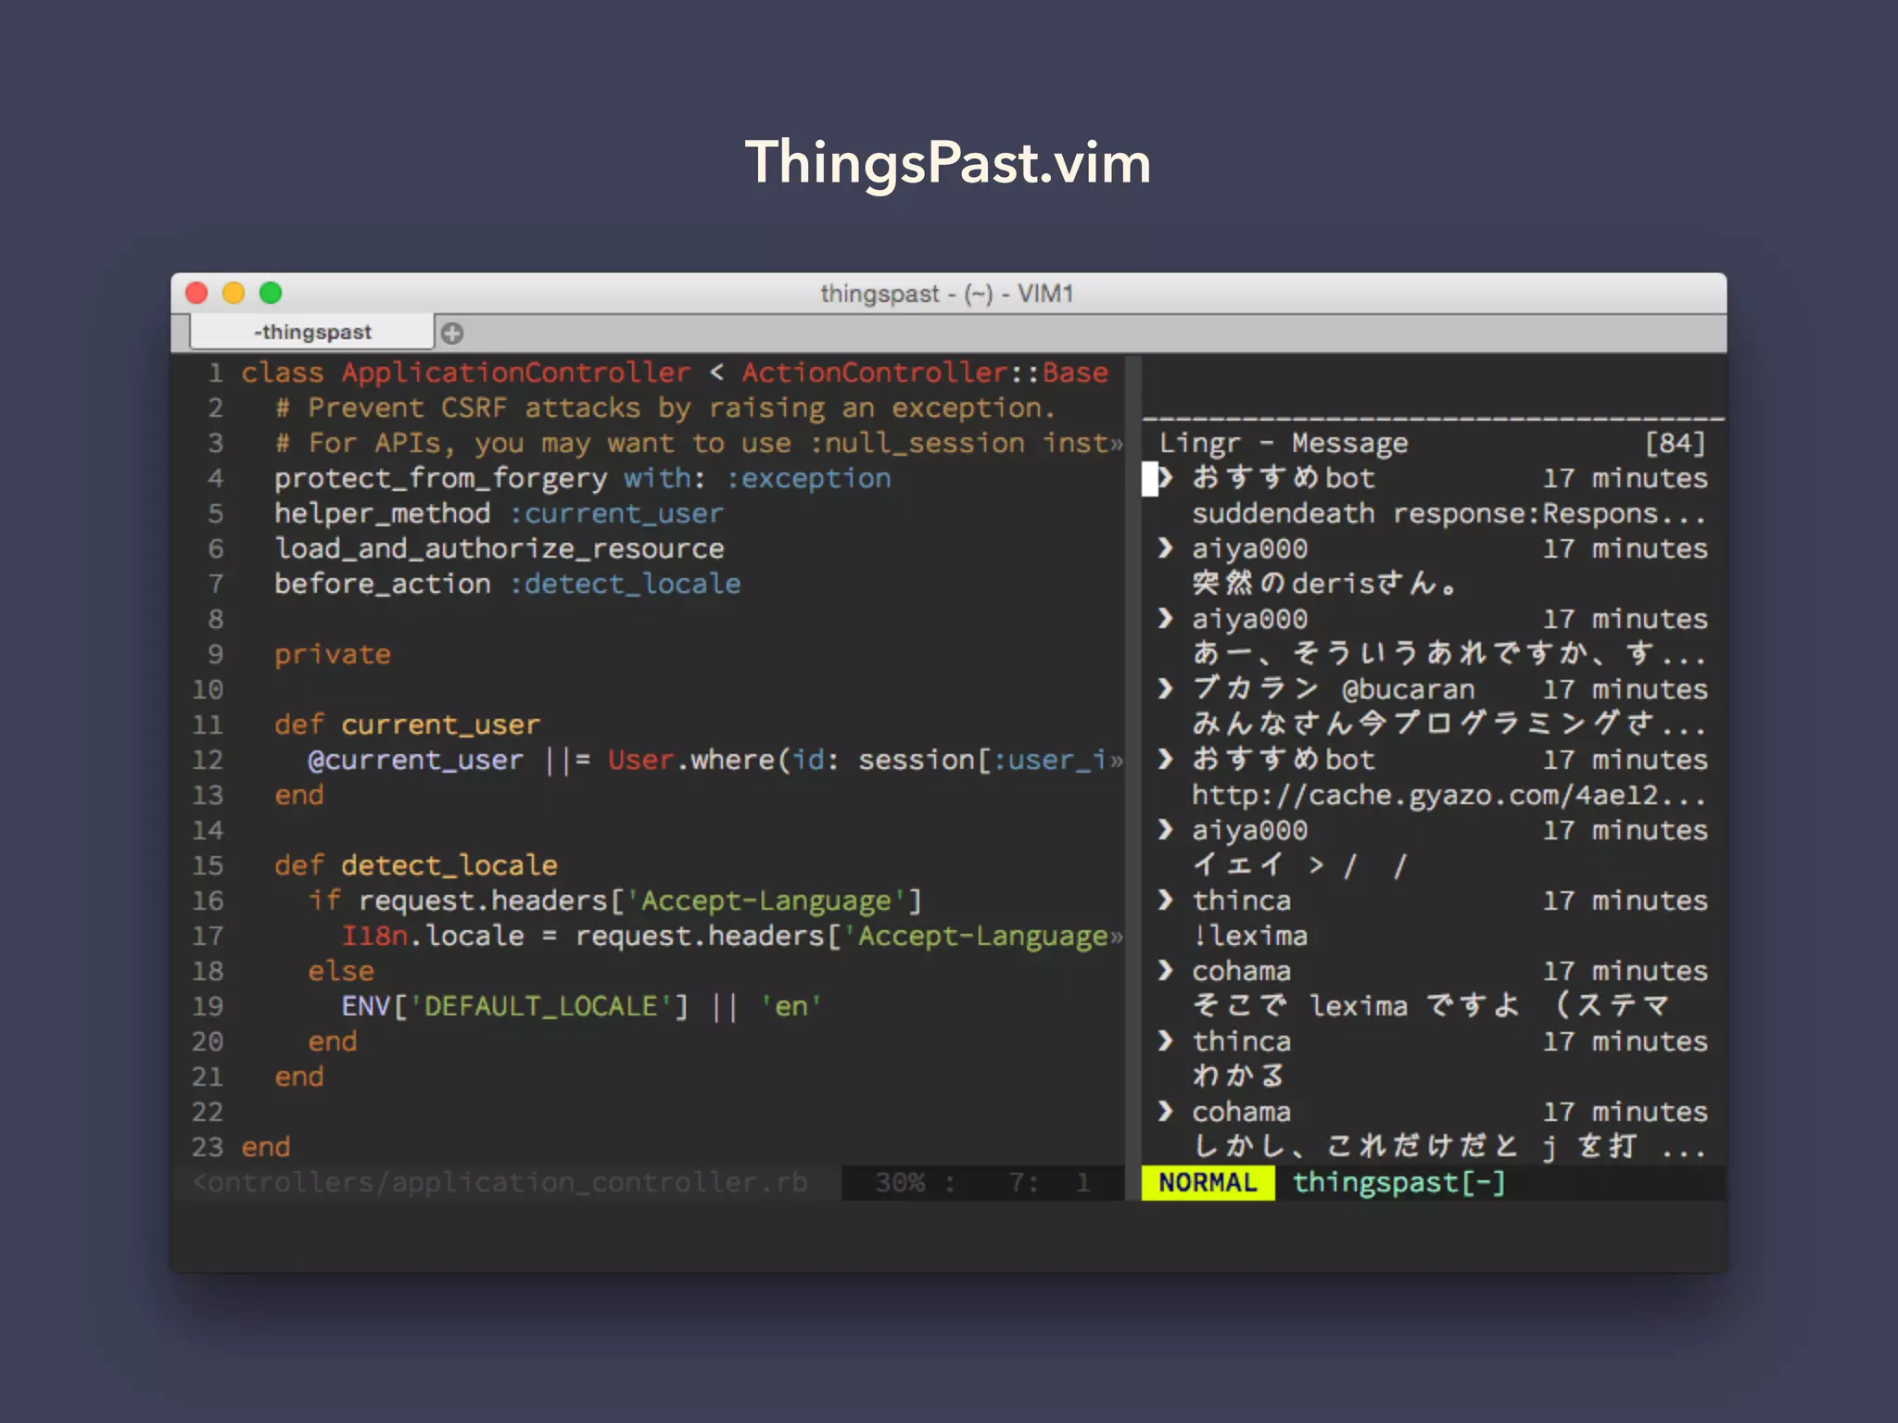The image size is (1898, 1423).
Task: Click line number 1 in the gutter
Action: [x=215, y=373]
